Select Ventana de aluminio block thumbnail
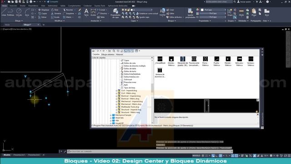 point(160,73)
